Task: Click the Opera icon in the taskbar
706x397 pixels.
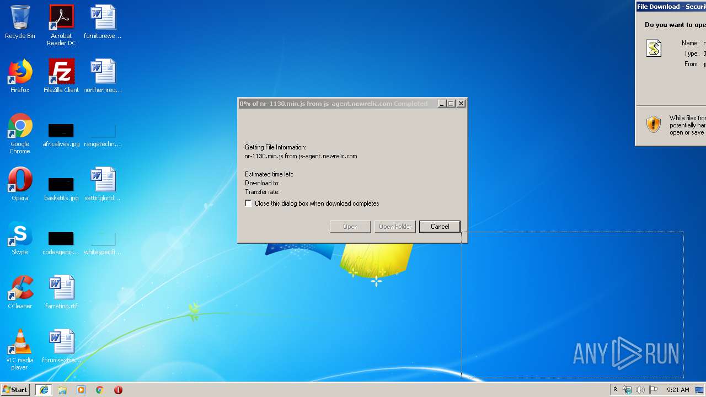Action: pyautogui.click(x=118, y=390)
